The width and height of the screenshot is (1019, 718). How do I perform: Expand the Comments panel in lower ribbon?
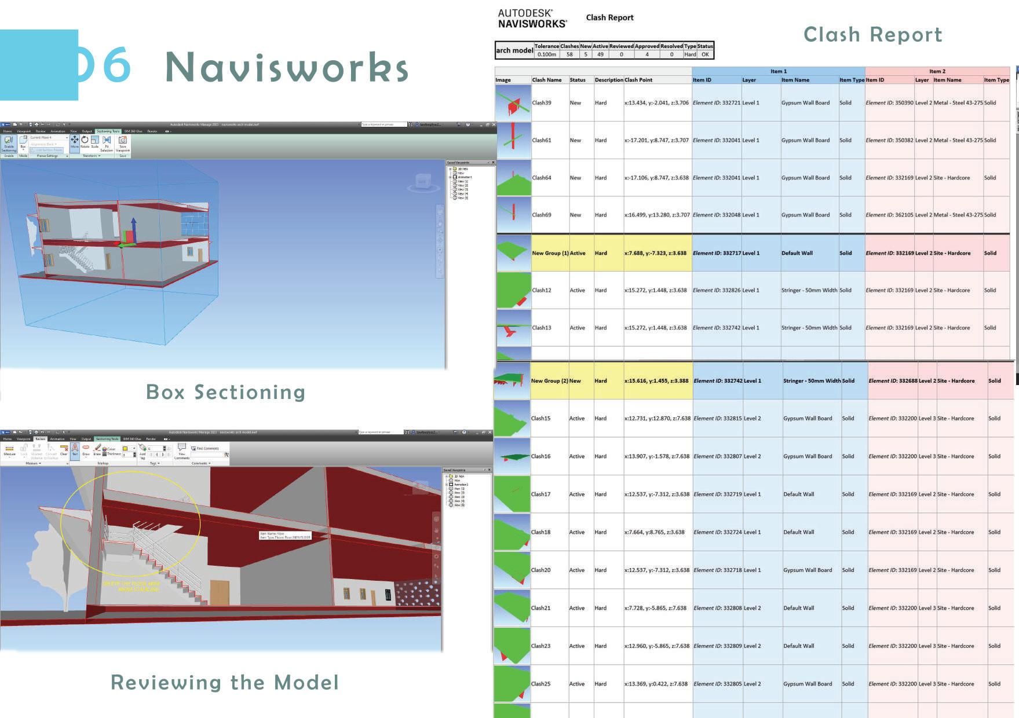[x=200, y=463]
